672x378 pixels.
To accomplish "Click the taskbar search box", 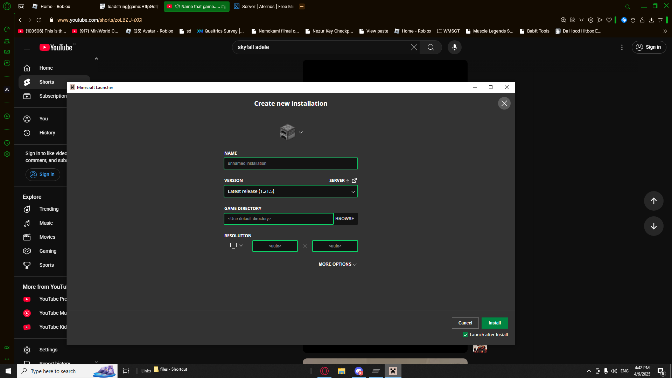I will (67, 371).
